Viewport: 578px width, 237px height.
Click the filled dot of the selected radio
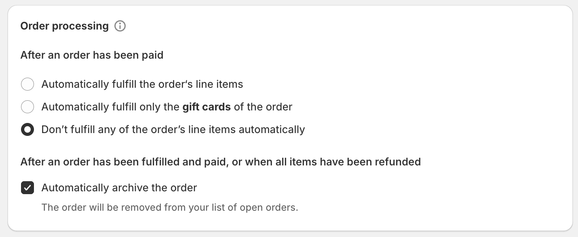pos(27,130)
